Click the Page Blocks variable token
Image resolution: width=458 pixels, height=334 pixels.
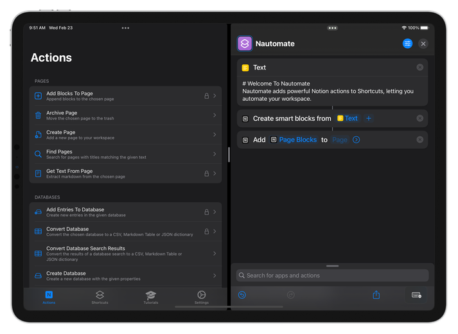(294, 139)
